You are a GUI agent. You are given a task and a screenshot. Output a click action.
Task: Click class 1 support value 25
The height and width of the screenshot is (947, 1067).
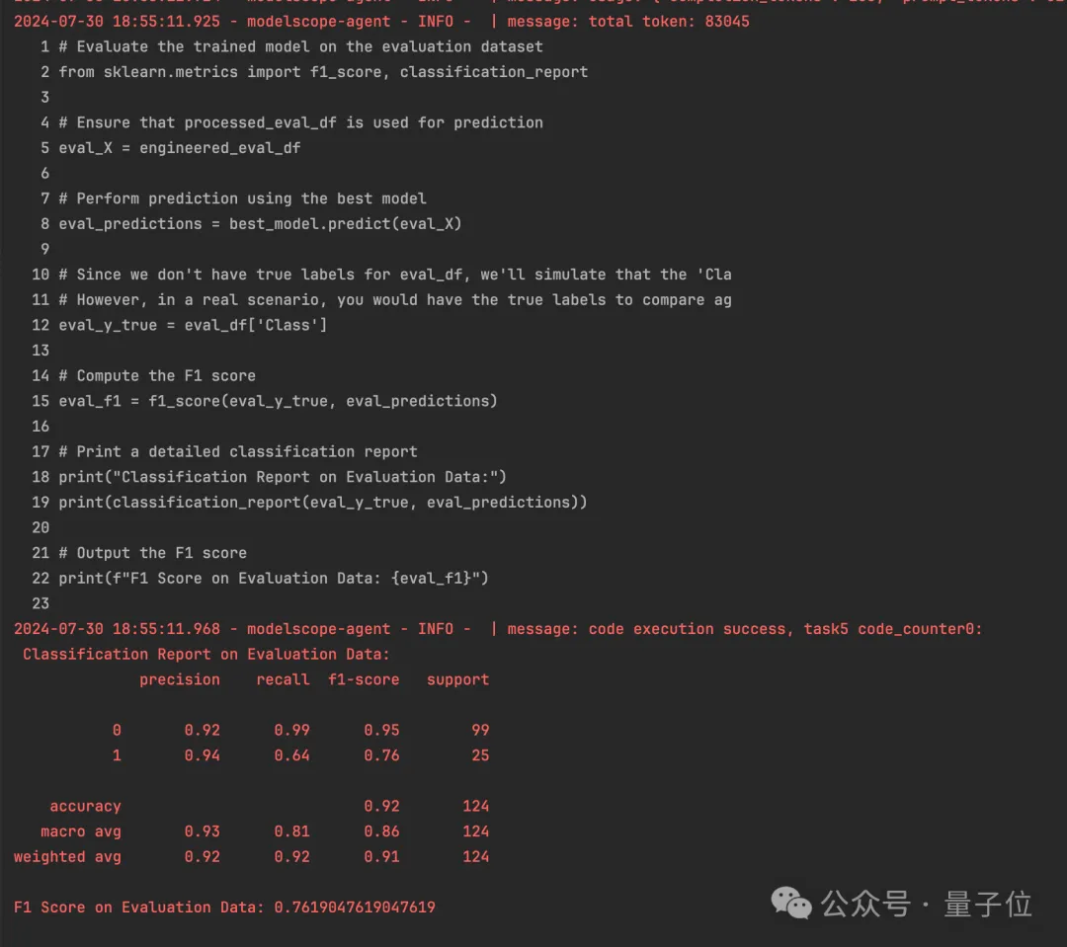tap(480, 755)
